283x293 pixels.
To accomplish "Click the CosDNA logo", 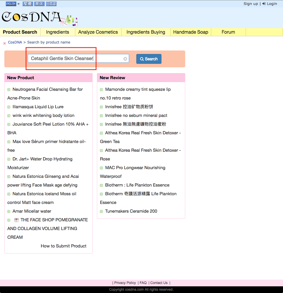I will pos(40,18).
